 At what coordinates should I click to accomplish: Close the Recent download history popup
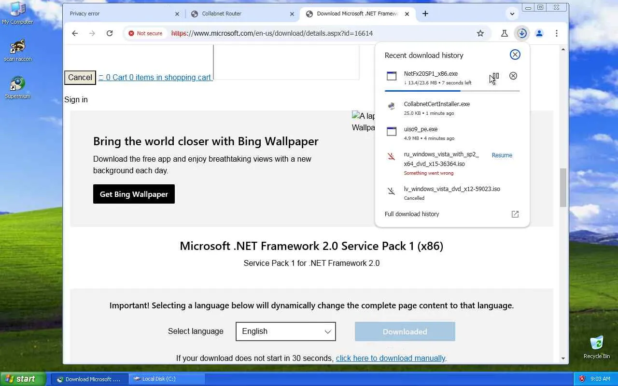click(515, 55)
